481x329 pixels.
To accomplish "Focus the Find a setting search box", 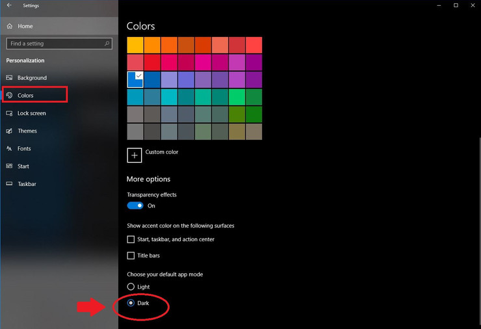I will coord(59,44).
